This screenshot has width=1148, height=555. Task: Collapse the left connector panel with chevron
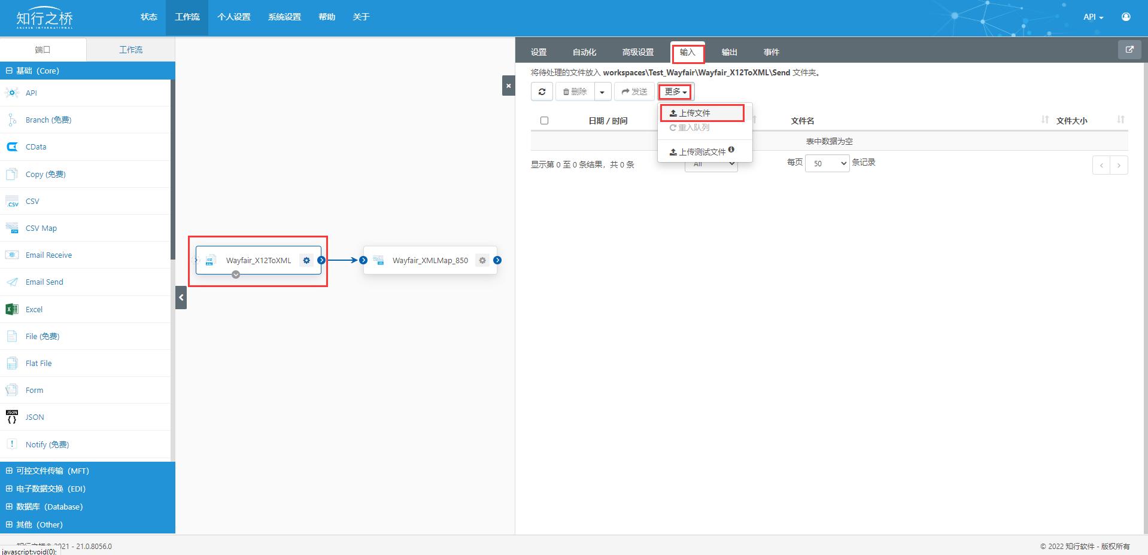pos(181,297)
